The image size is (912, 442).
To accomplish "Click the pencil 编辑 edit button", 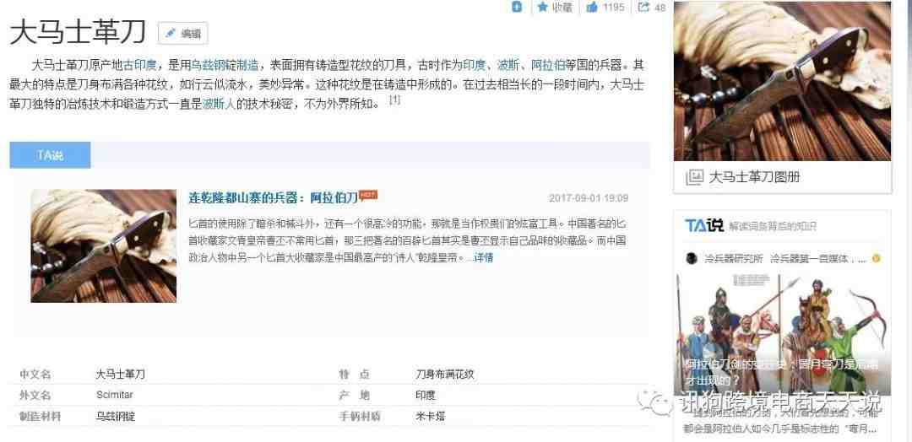I will 182,33.
